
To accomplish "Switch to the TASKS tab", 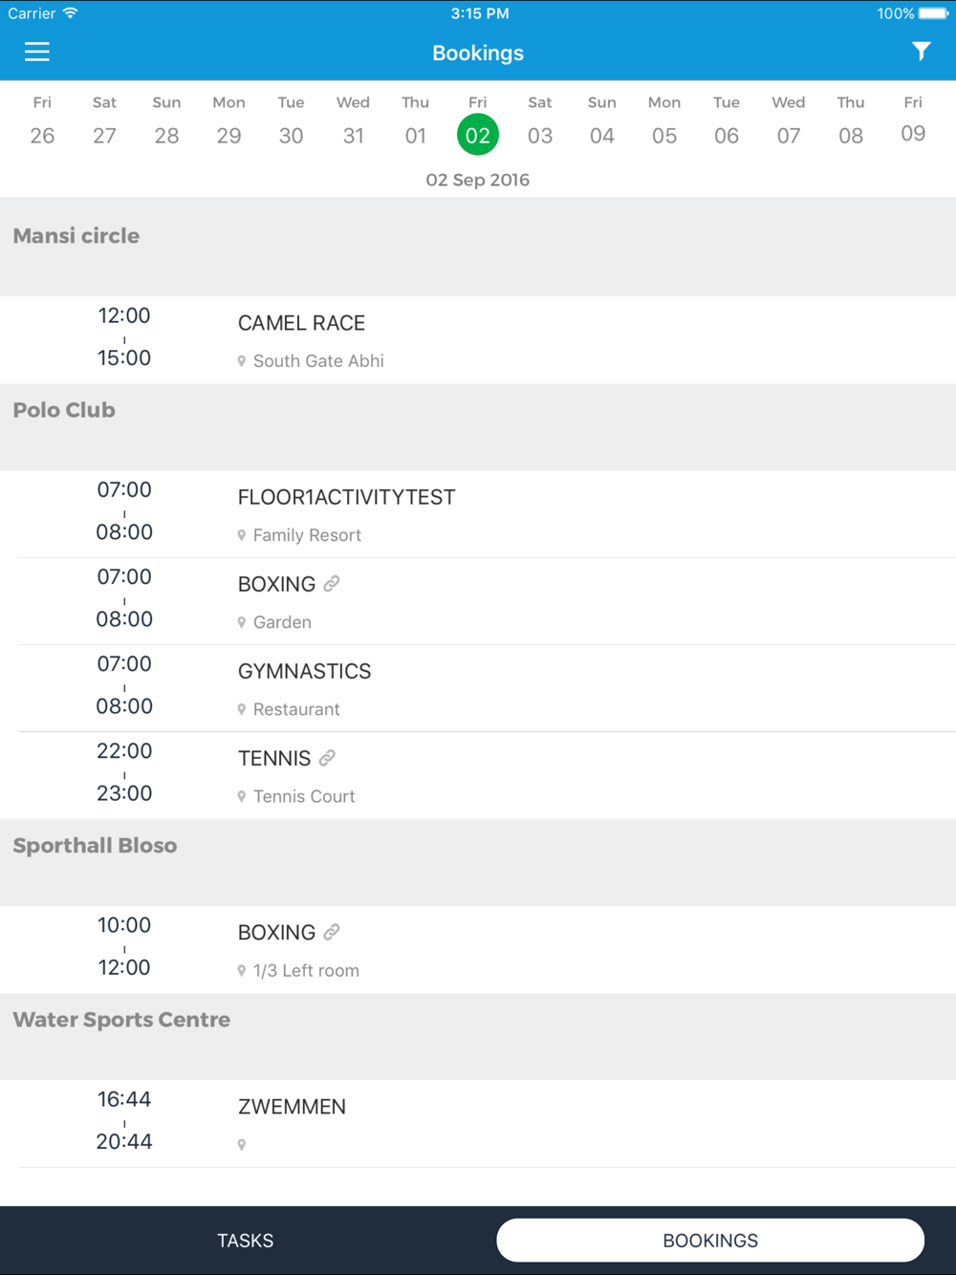I will (x=246, y=1241).
